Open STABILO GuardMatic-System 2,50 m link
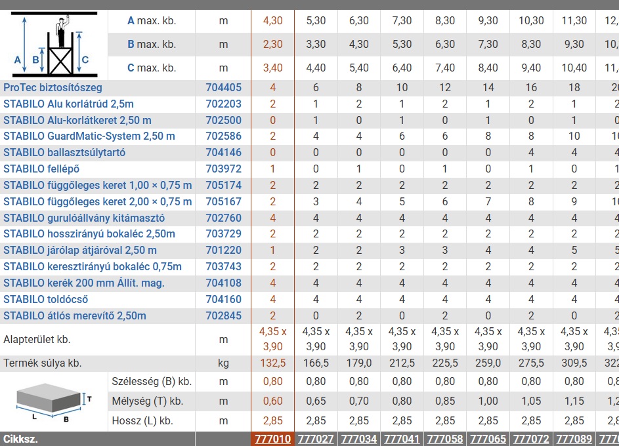Image resolution: width=619 pixels, height=446 pixels. pos(89,136)
